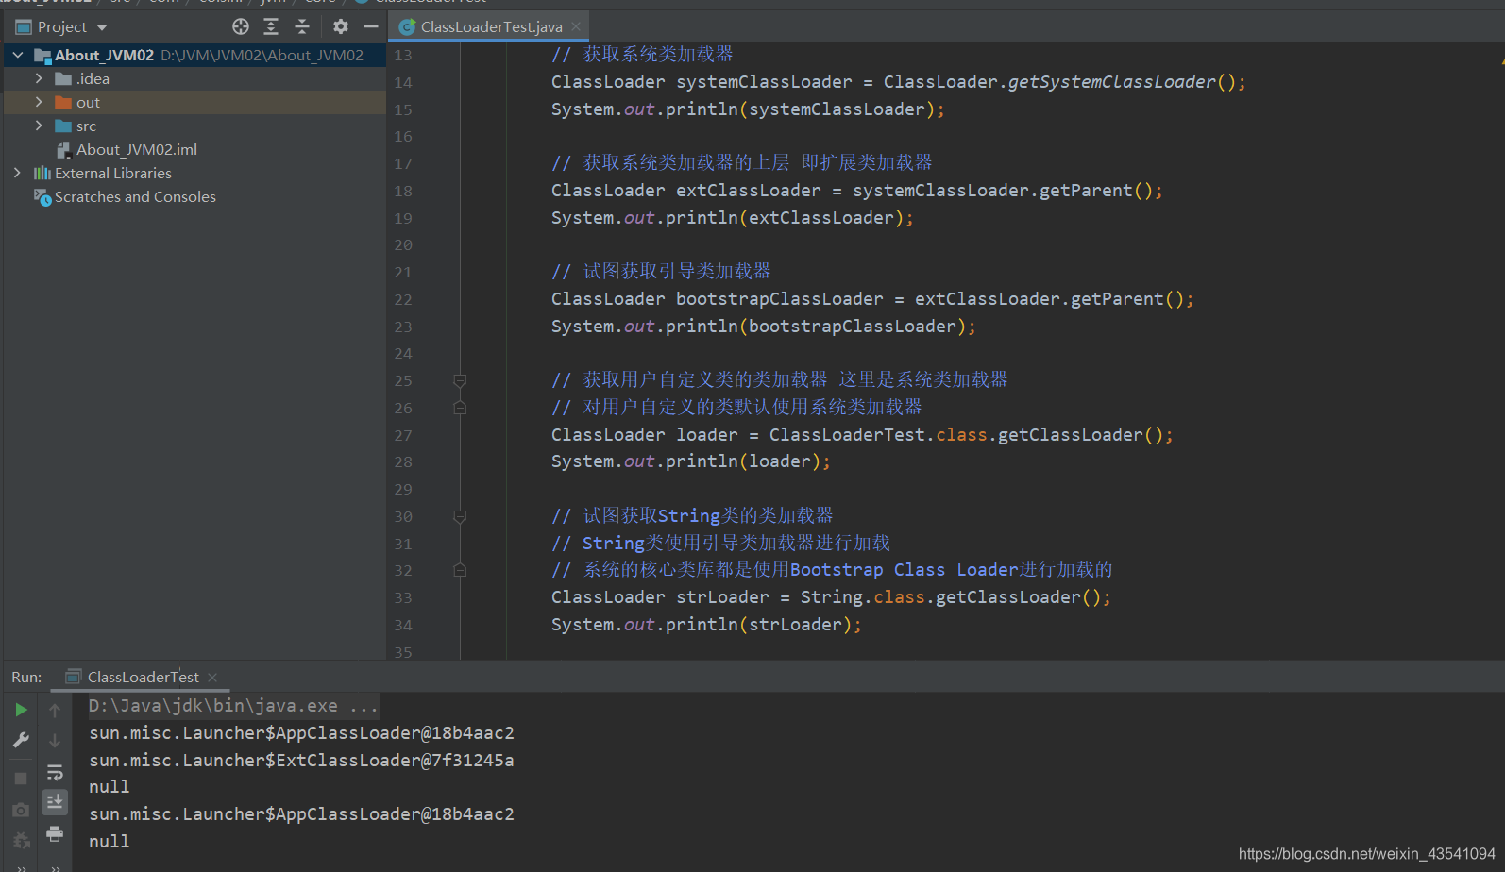The height and width of the screenshot is (872, 1505).
Task: Open the Project view dropdown
Action: tap(102, 27)
